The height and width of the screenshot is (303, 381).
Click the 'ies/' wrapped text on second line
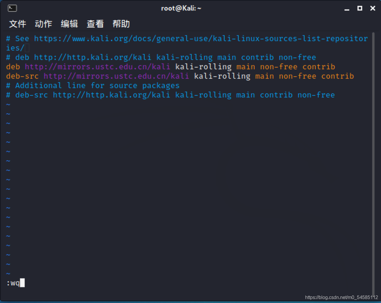(x=15, y=48)
